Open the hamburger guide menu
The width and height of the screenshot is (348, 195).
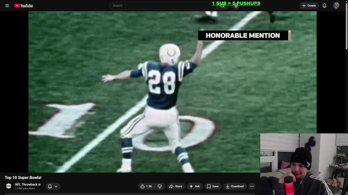click(x=7, y=5)
